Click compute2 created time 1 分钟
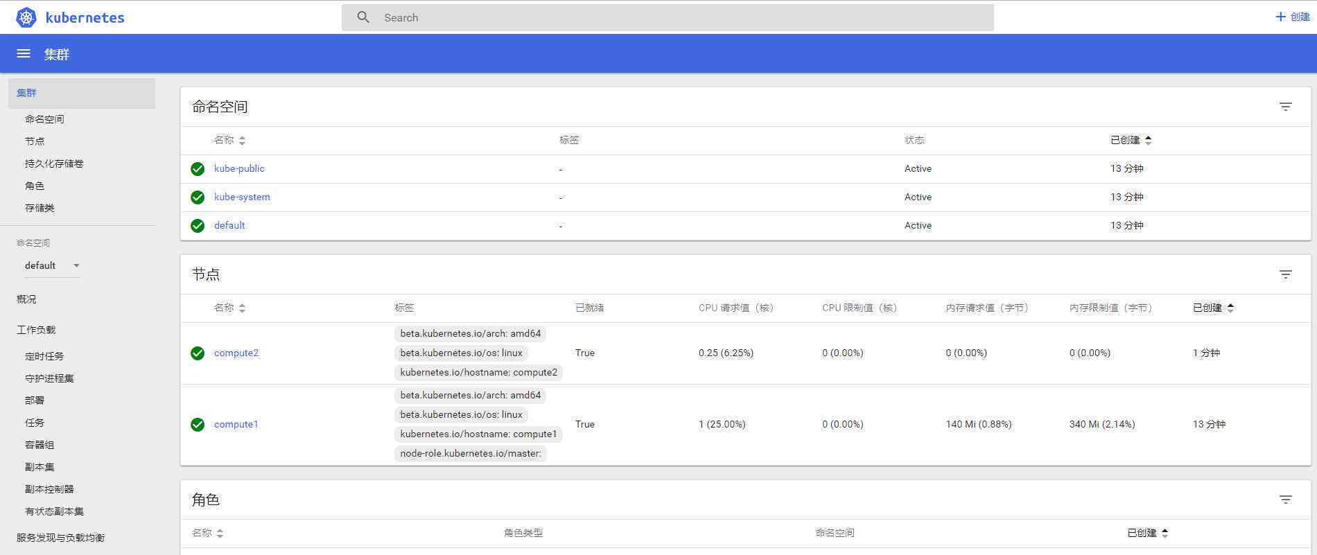The height and width of the screenshot is (555, 1317). [x=1206, y=353]
